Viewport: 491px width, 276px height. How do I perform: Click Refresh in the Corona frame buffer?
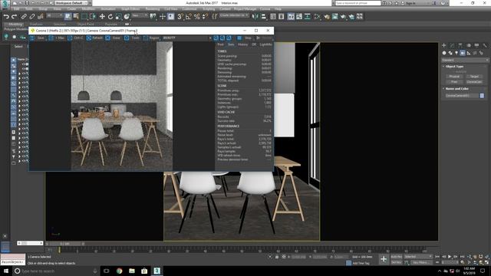94,38
